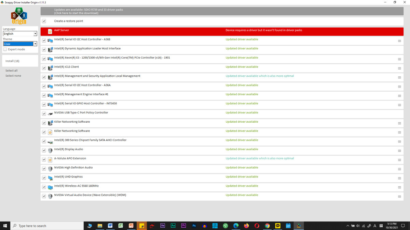Enable the Expert mode checkbox
410x230 pixels.
coord(5,49)
